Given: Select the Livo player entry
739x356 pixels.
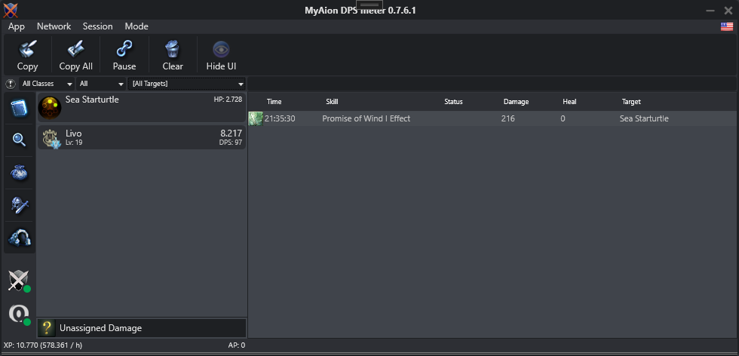Looking at the screenshot, I should [142, 137].
